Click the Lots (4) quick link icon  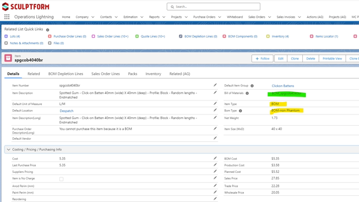pyautogui.click(x=6, y=36)
